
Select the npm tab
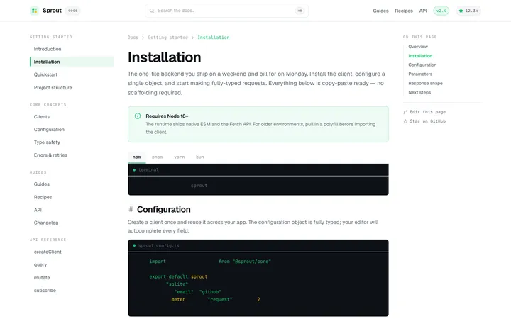[136, 157]
